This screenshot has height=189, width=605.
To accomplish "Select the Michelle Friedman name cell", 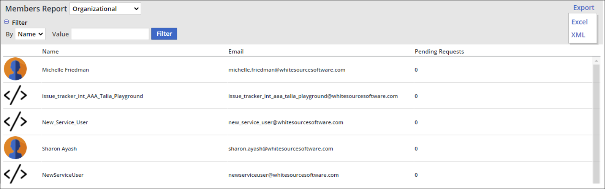I will (x=66, y=70).
